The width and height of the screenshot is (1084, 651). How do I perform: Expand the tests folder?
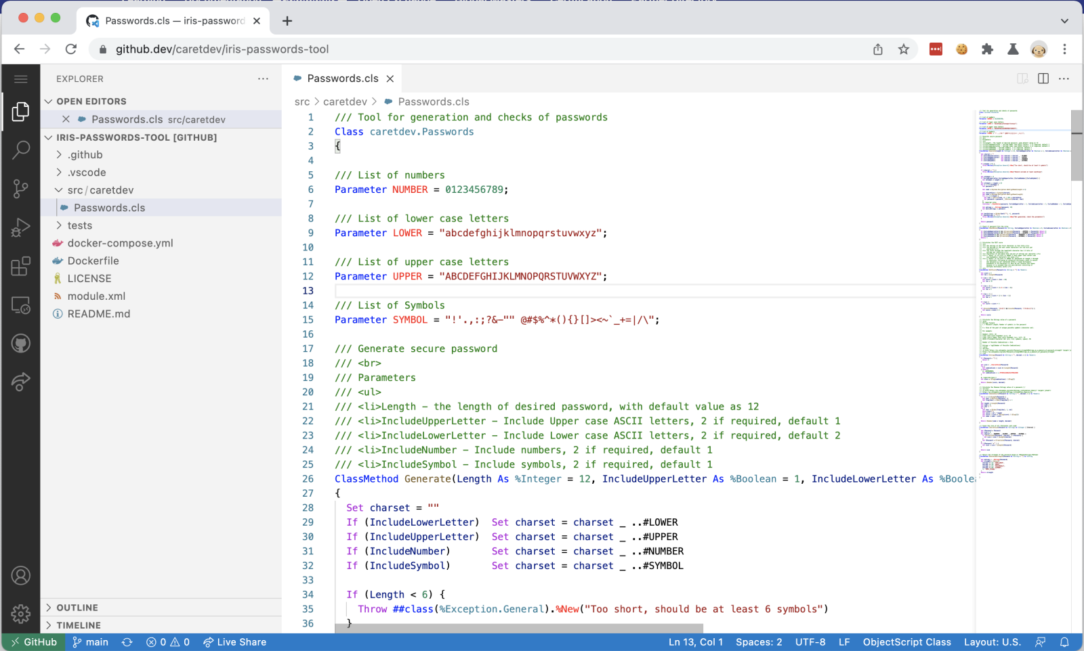(x=79, y=225)
